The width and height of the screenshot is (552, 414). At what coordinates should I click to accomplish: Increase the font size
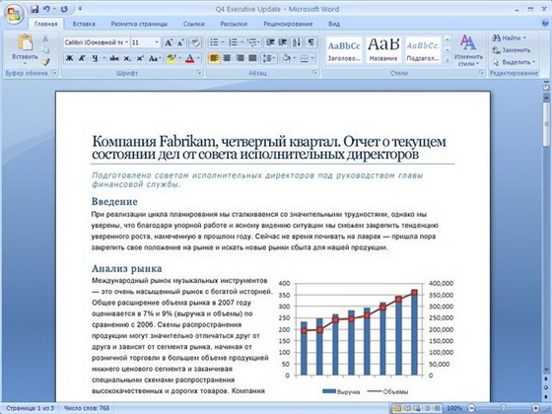169,42
